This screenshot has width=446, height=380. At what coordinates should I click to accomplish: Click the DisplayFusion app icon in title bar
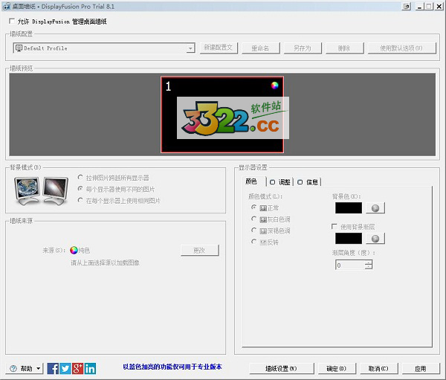[x=7, y=6]
